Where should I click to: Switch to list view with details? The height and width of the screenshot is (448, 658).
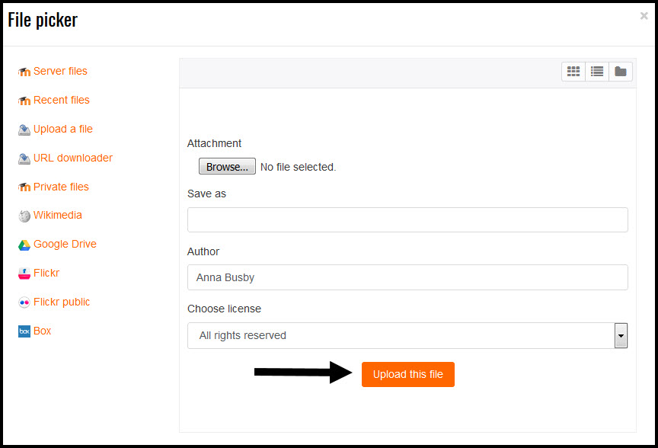(x=597, y=72)
